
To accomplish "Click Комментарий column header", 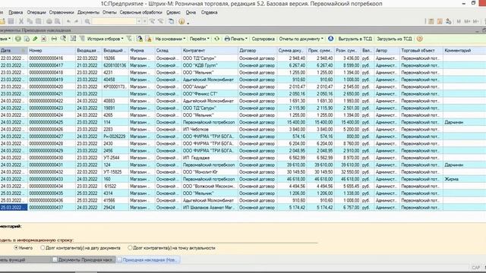I will click(x=464, y=51).
